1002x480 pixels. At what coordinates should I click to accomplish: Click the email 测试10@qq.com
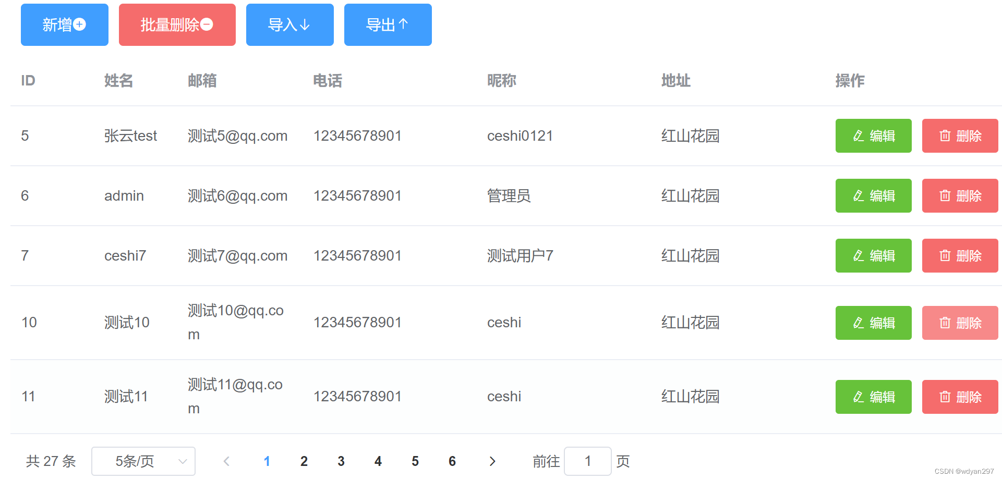pyautogui.click(x=236, y=323)
